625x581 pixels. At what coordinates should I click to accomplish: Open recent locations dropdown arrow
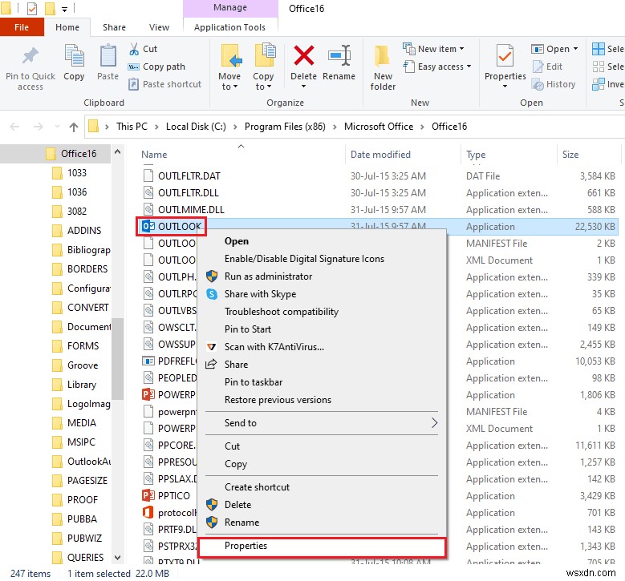click(57, 127)
